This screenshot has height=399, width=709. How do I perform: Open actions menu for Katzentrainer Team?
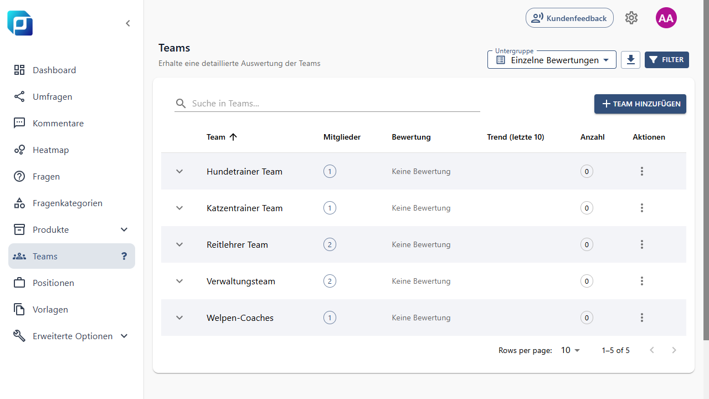click(x=642, y=208)
